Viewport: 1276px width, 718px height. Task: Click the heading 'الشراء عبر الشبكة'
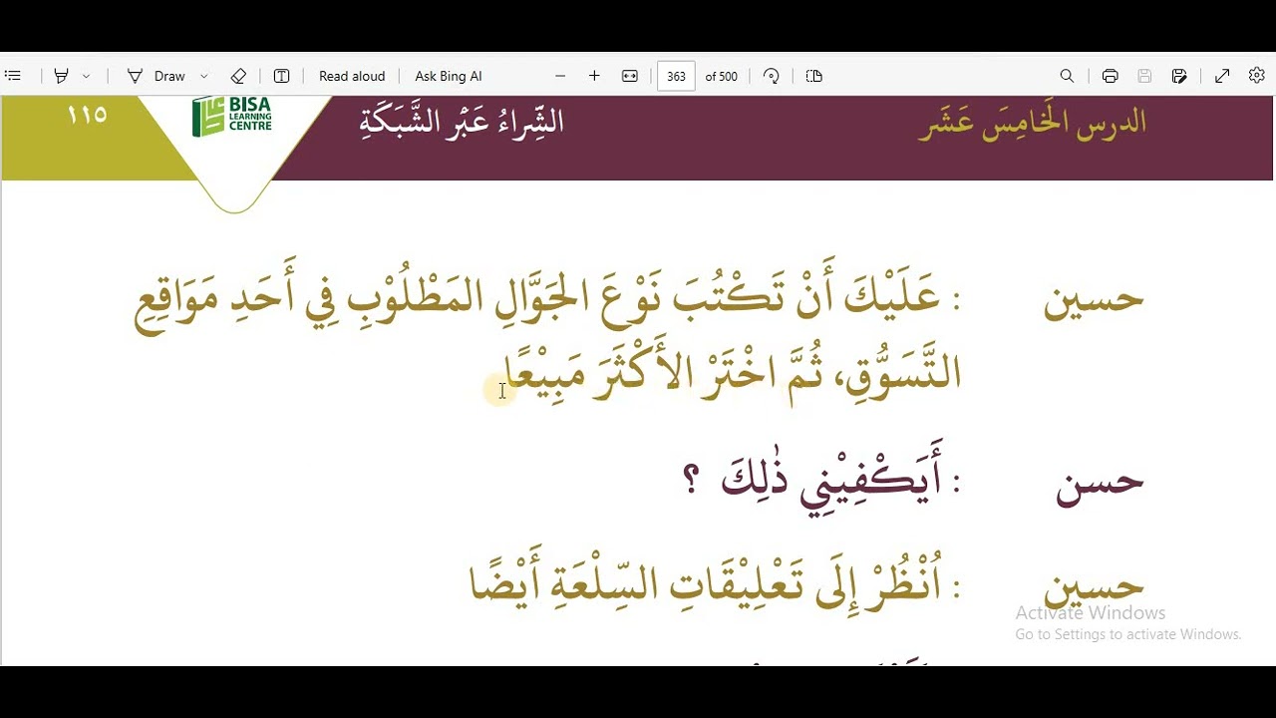tap(462, 122)
